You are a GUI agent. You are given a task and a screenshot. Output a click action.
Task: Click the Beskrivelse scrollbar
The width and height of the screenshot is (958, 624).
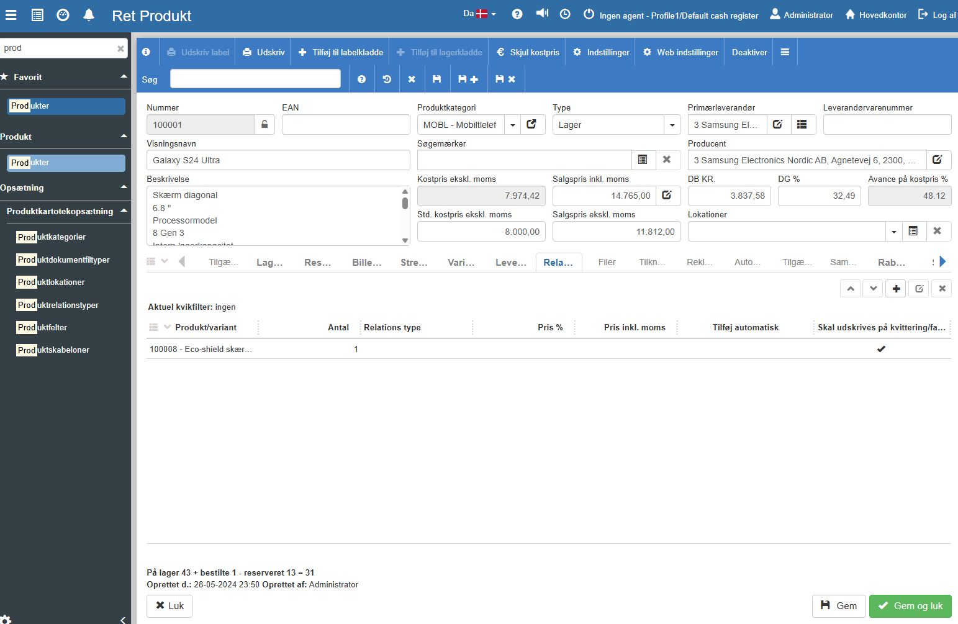pyautogui.click(x=405, y=215)
